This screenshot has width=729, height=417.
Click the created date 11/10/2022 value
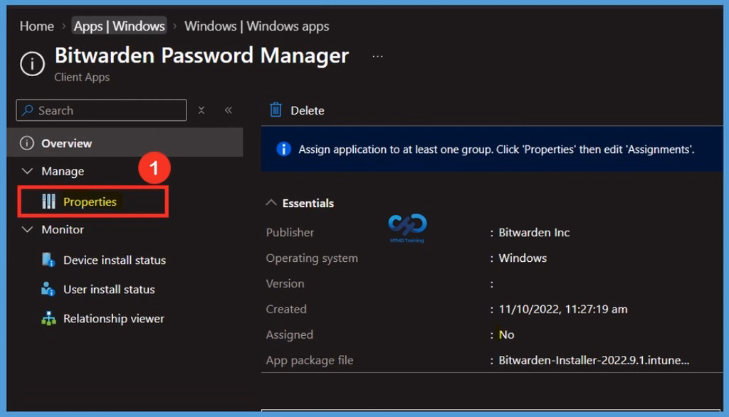tap(563, 309)
